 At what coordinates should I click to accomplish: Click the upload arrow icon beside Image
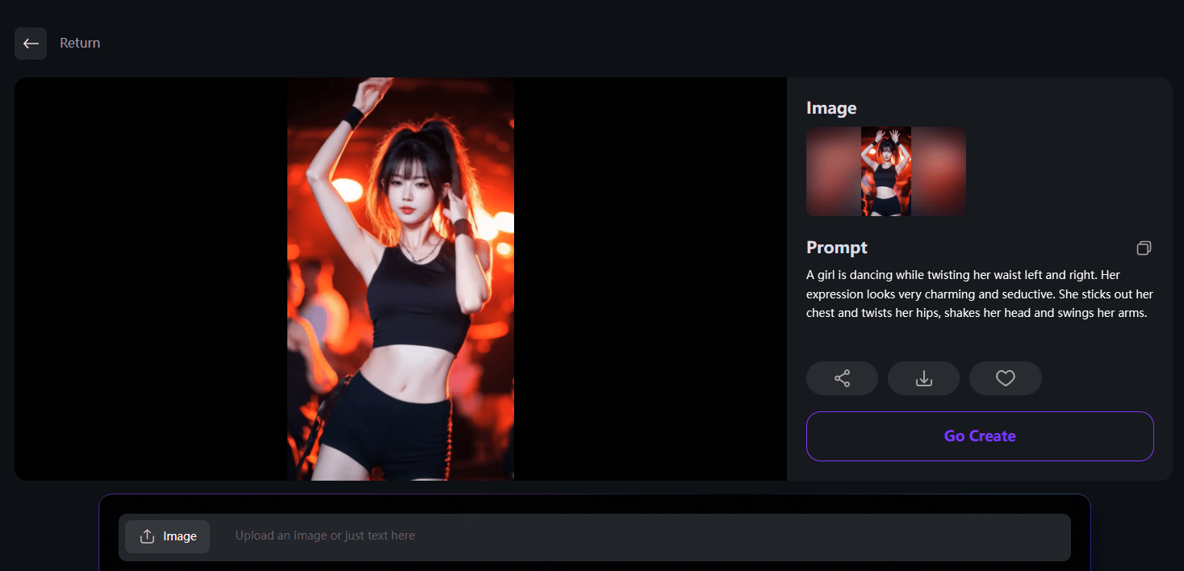[147, 536]
